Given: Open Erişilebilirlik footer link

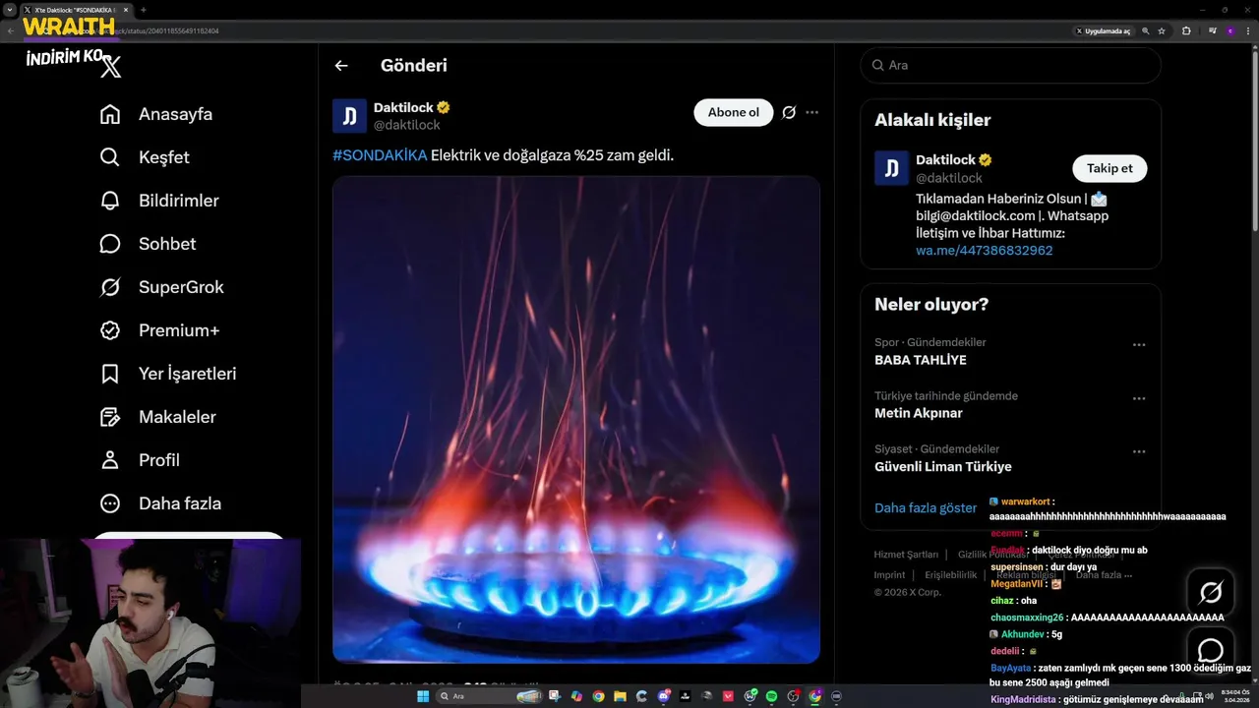Looking at the screenshot, I should tap(951, 575).
